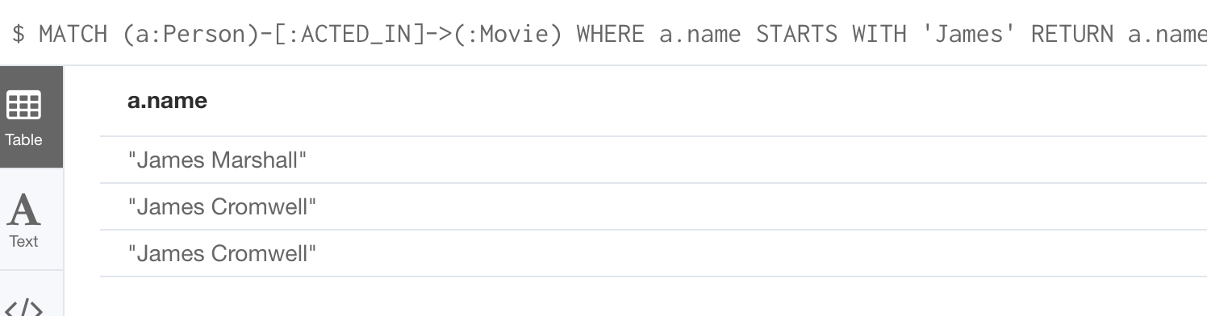Switch to Table view via the grid icon
This screenshot has height=316, width=1207.
[x=23, y=105]
